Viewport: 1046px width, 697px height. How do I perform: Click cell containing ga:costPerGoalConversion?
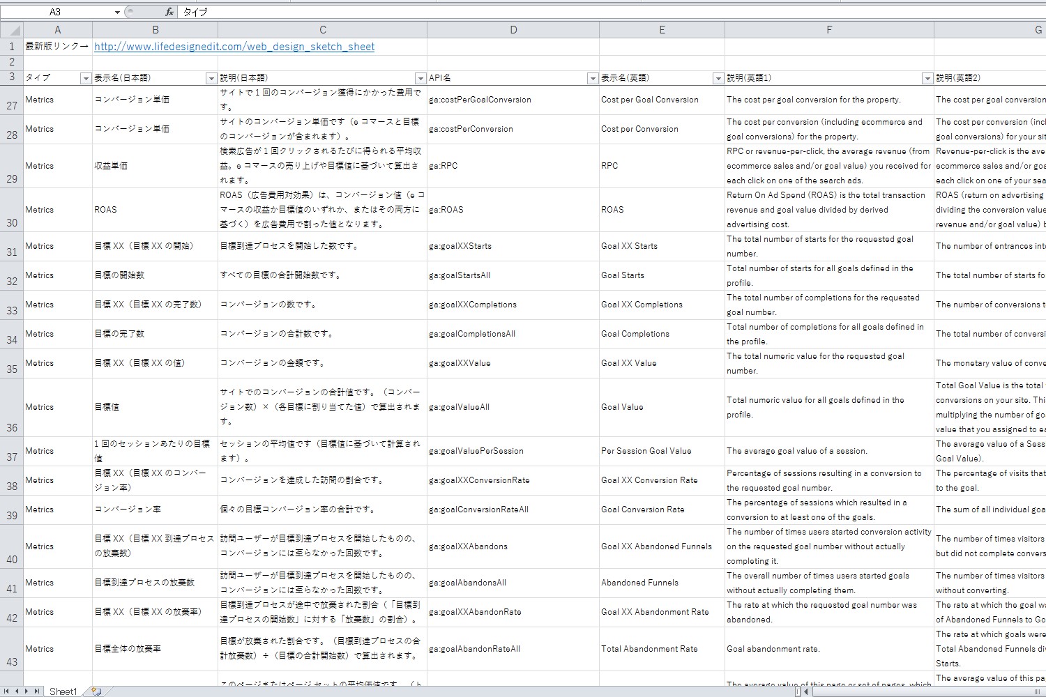513,100
